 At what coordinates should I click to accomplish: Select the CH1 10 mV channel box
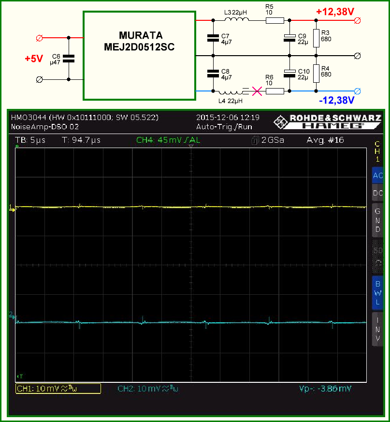[58, 389]
